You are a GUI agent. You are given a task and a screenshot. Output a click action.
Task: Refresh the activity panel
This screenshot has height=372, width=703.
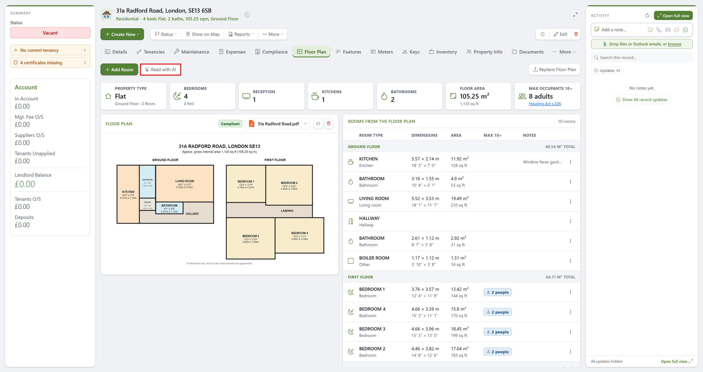click(x=647, y=15)
